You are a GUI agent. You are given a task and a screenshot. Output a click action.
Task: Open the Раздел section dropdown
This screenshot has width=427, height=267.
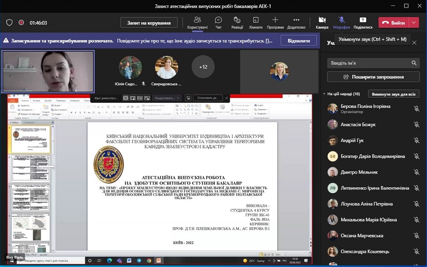57,114
